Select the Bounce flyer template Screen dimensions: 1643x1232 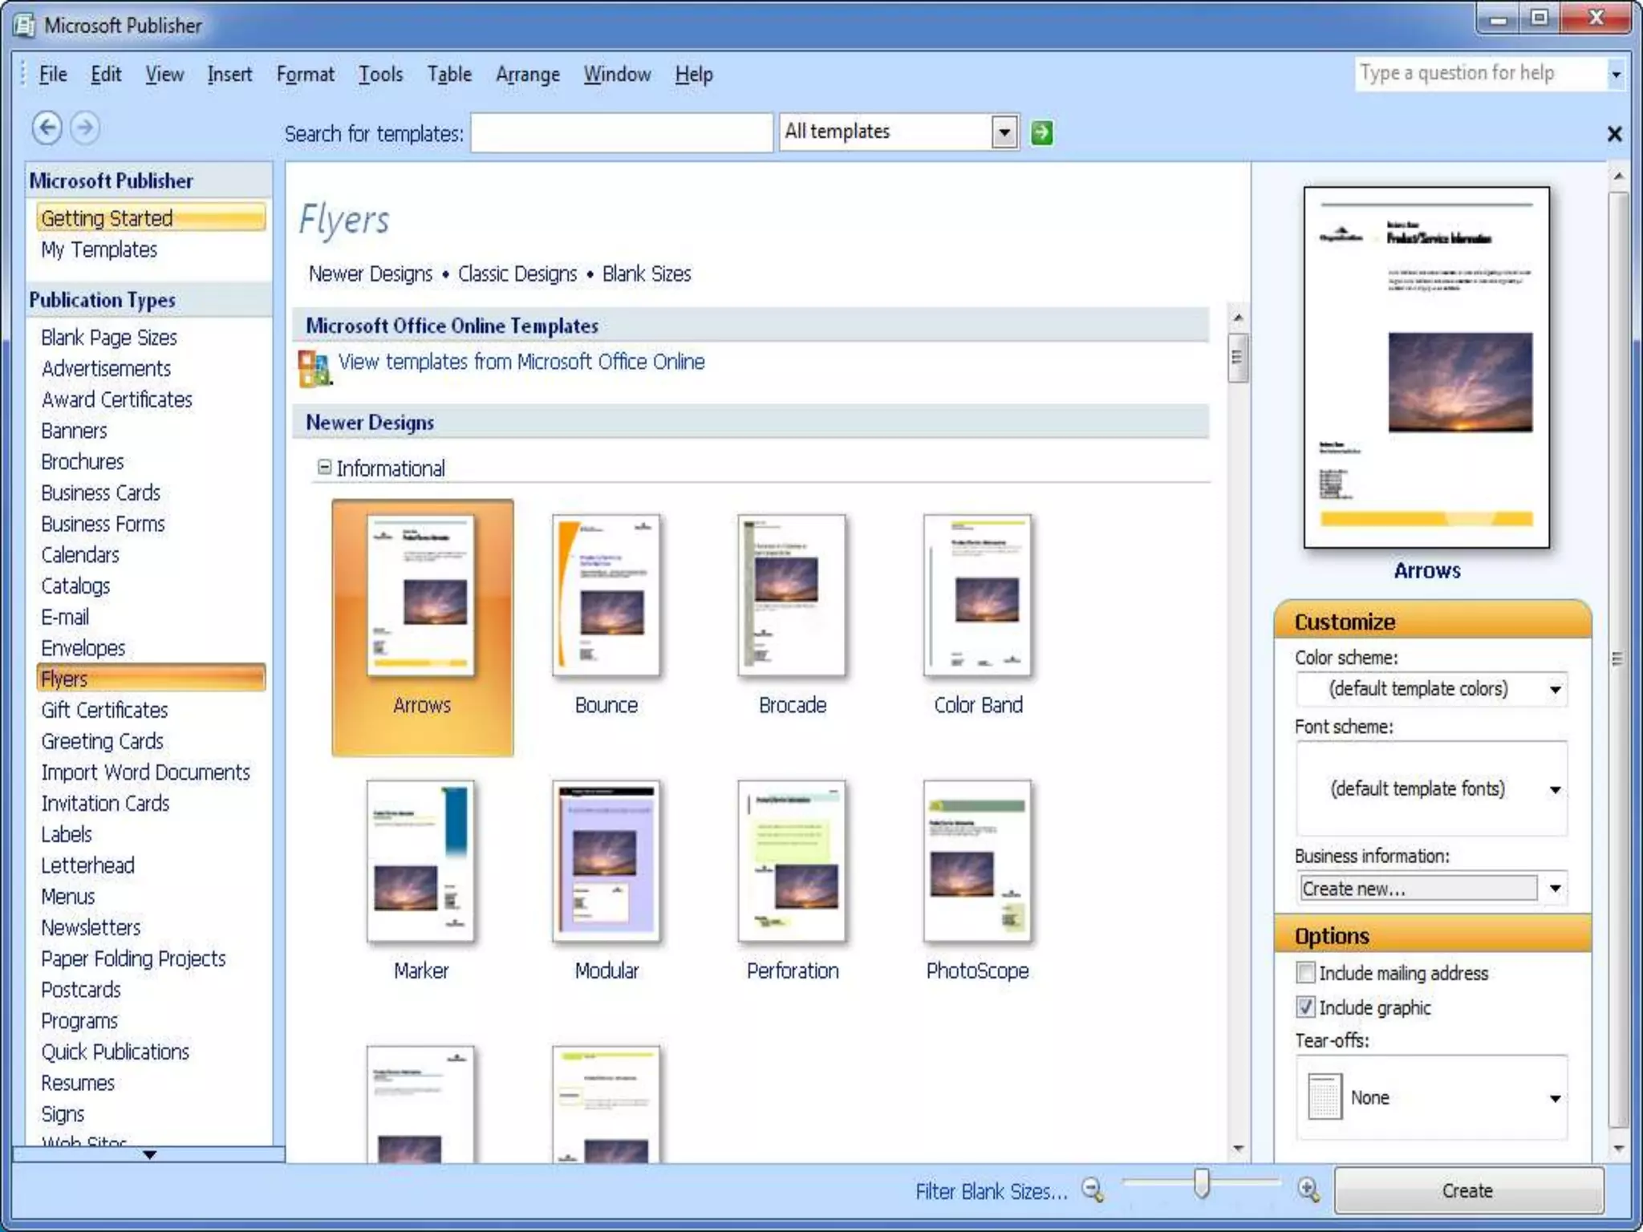[x=606, y=596]
